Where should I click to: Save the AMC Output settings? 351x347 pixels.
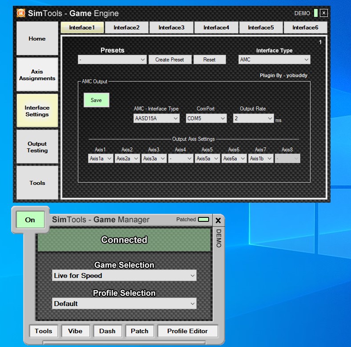pyautogui.click(x=97, y=100)
